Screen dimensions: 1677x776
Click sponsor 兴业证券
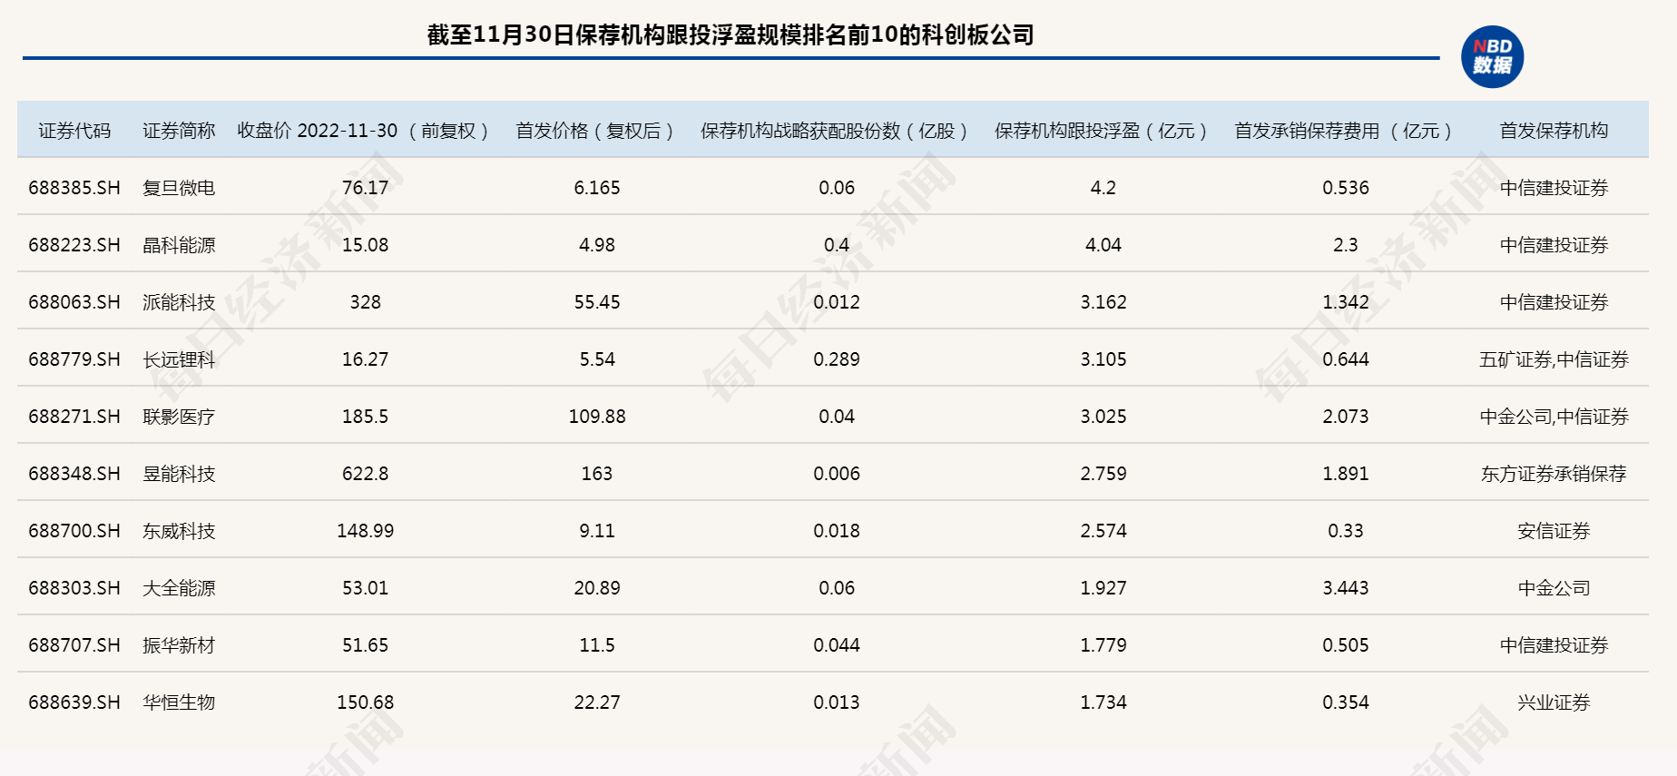(x=1554, y=702)
